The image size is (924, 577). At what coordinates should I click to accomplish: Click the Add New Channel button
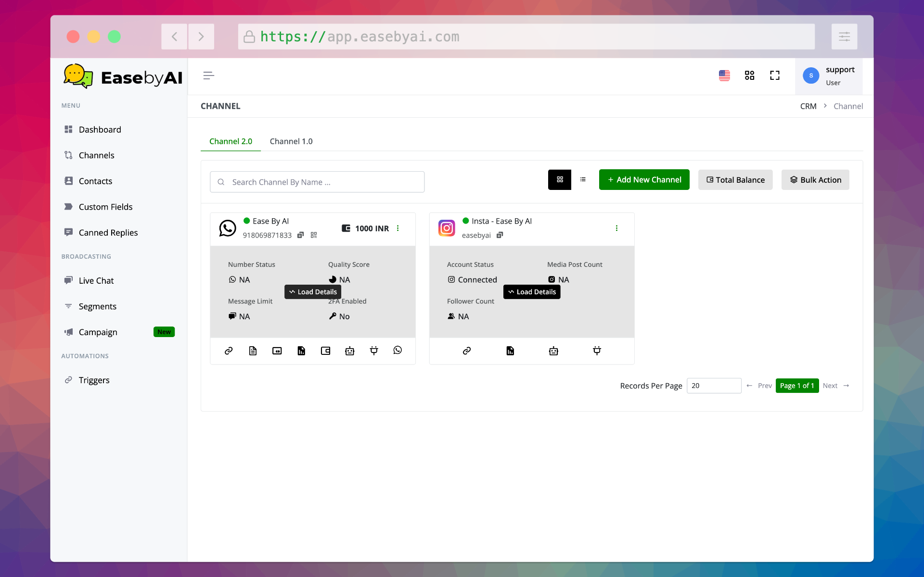coord(644,180)
